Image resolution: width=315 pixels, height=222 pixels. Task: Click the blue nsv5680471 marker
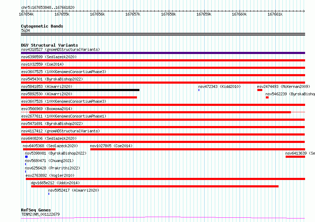pyautogui.click(x=25, y=164)
